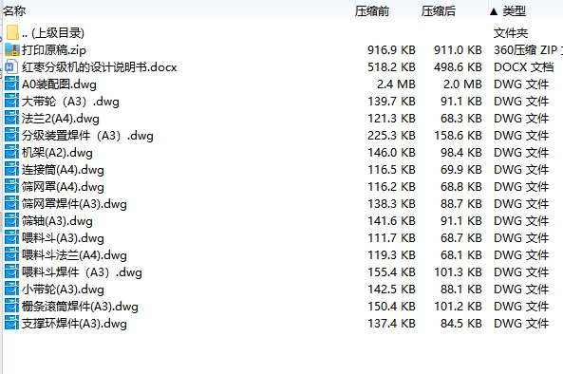
Task: Select the file name 机架(A2).dwg
Action: tap(57, 153)
